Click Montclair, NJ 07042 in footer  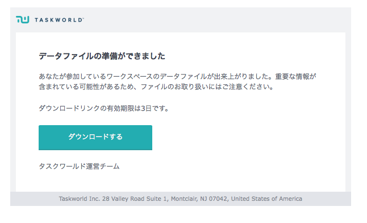[x=199, y=199]
